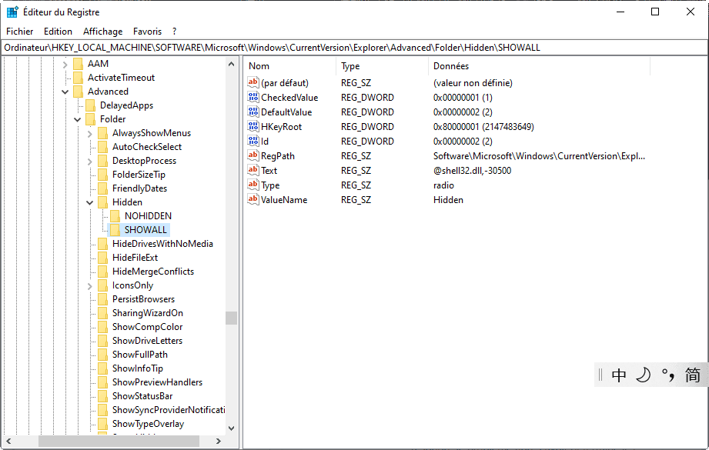Screen dimensions: 709x450
Task: Click the ValueName string value icon
Action: [x=253, y=200]
